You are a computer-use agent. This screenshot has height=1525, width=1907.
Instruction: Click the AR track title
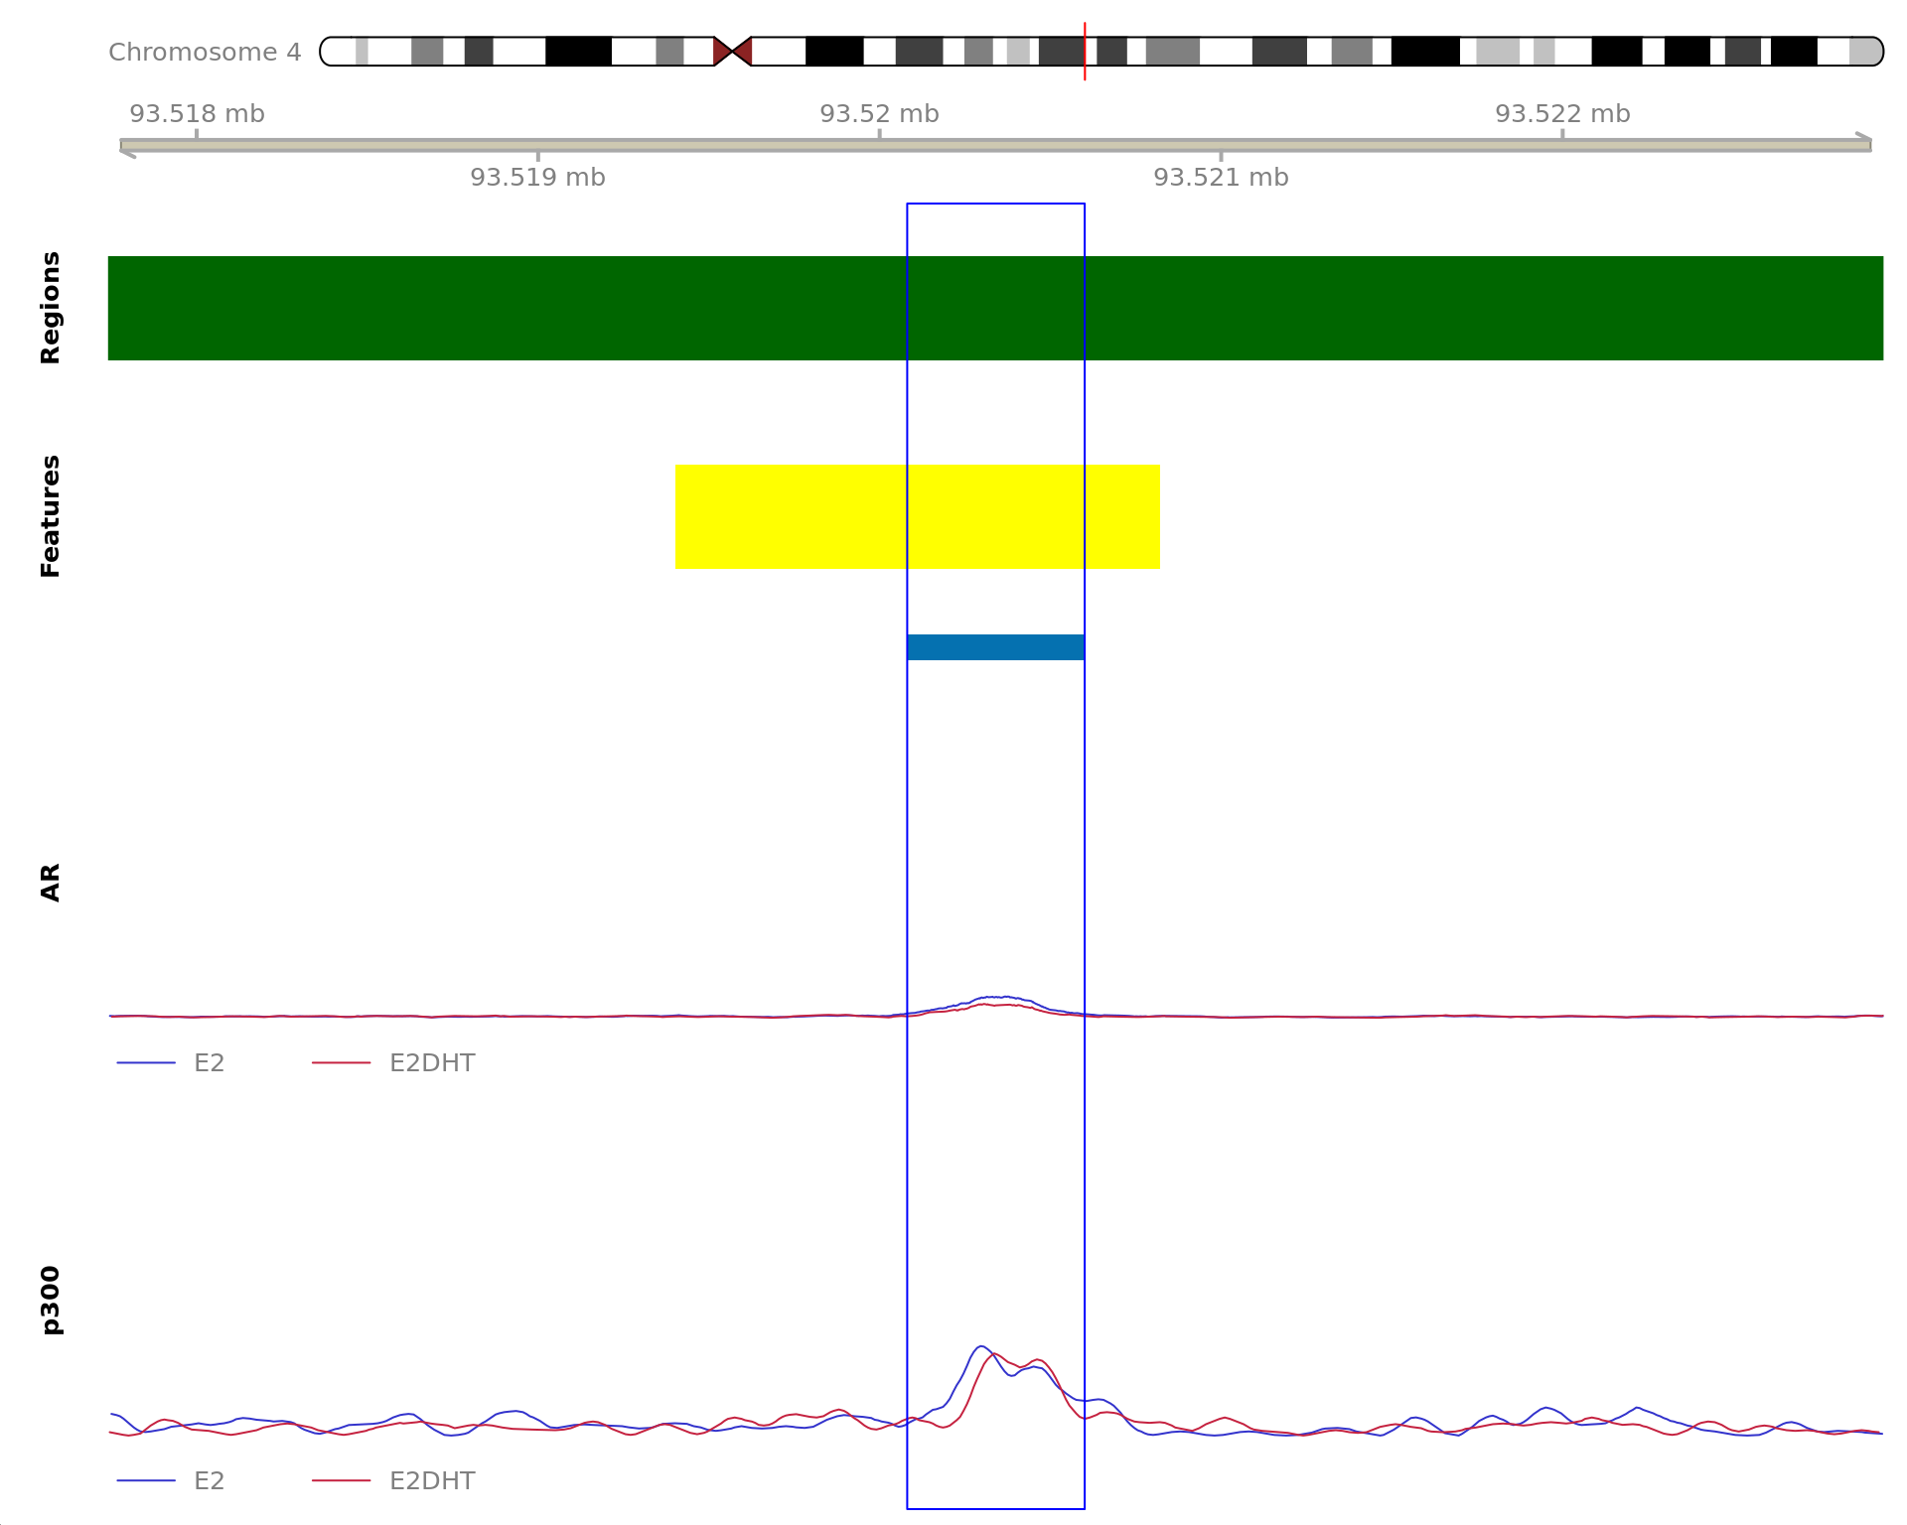tap(51, 883)
